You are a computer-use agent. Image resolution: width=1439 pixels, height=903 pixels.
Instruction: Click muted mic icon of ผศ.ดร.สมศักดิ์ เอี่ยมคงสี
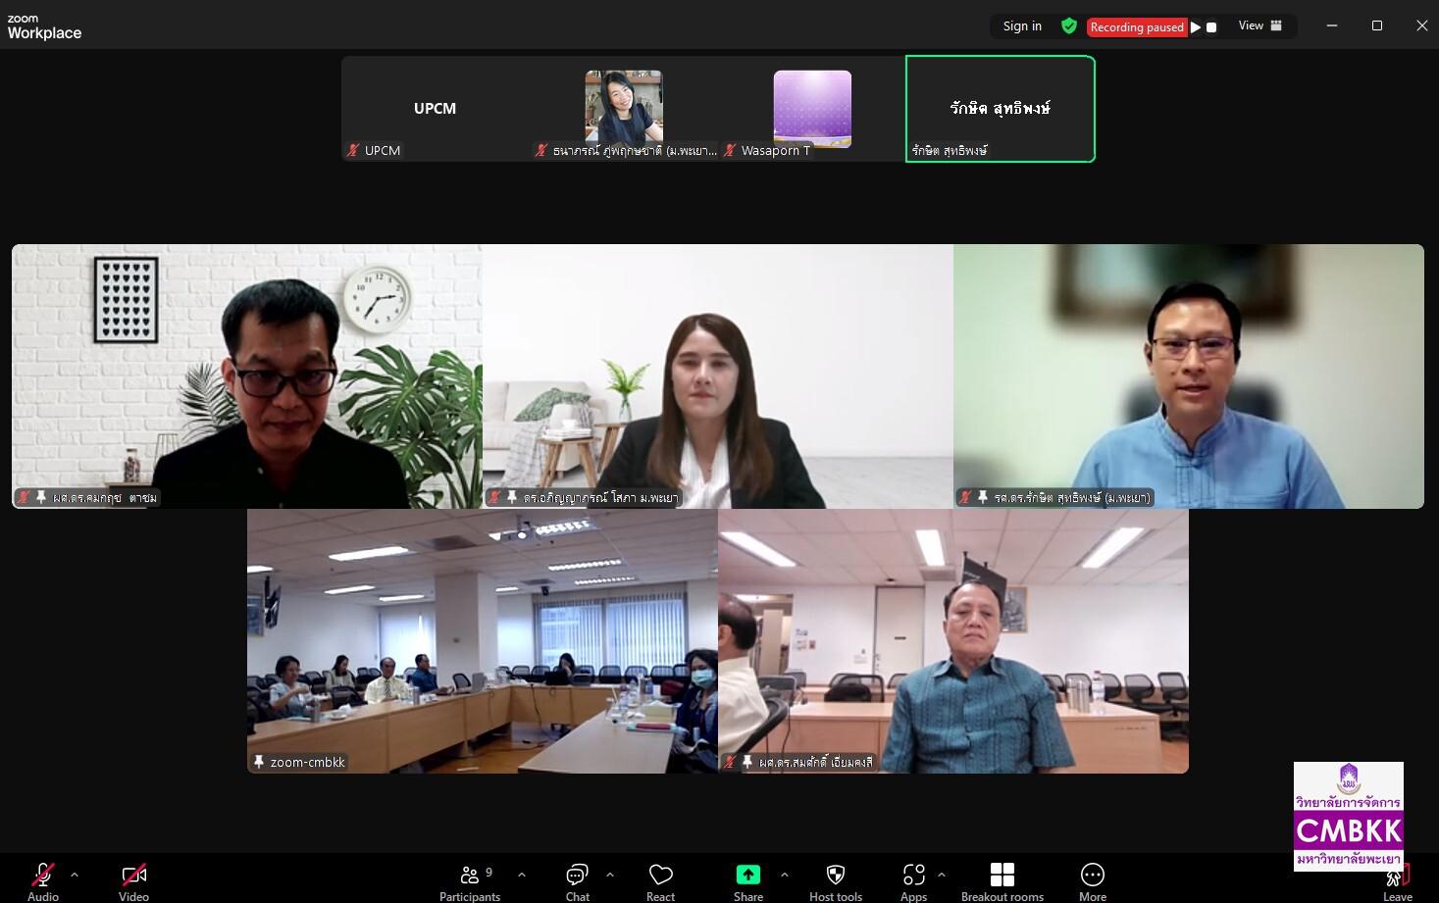click(x=730, y=762)
